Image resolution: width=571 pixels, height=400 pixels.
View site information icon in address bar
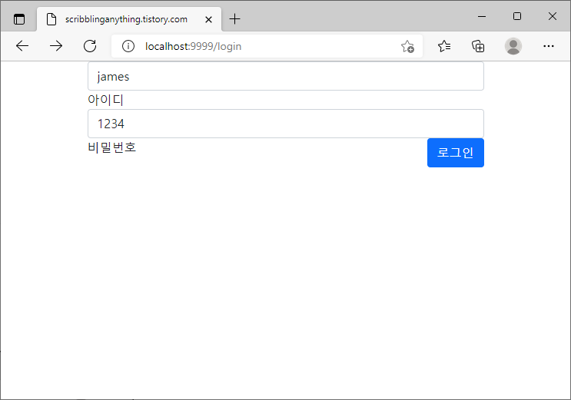(128, 46)
